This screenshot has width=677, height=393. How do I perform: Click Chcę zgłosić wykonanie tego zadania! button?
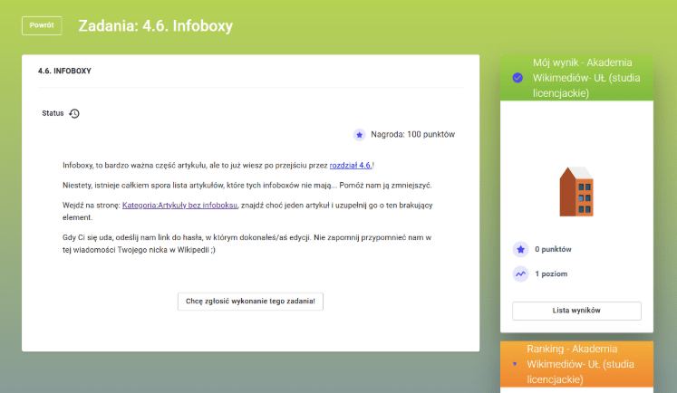click(x=250, y=302)
